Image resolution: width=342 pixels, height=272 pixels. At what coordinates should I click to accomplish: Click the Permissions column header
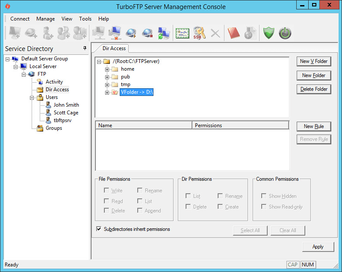[x=240, y=126]
